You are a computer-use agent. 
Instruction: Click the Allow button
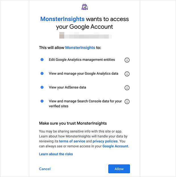[119, 169]
